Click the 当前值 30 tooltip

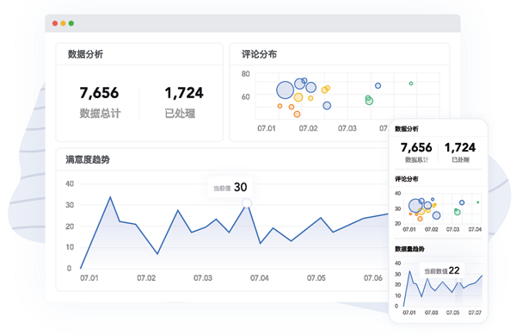point(230,187)
